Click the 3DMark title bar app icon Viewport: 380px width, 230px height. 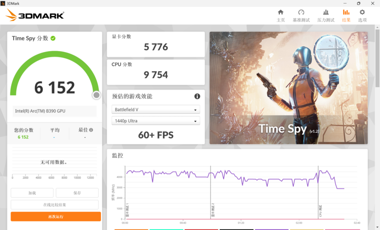click(3, 3)
